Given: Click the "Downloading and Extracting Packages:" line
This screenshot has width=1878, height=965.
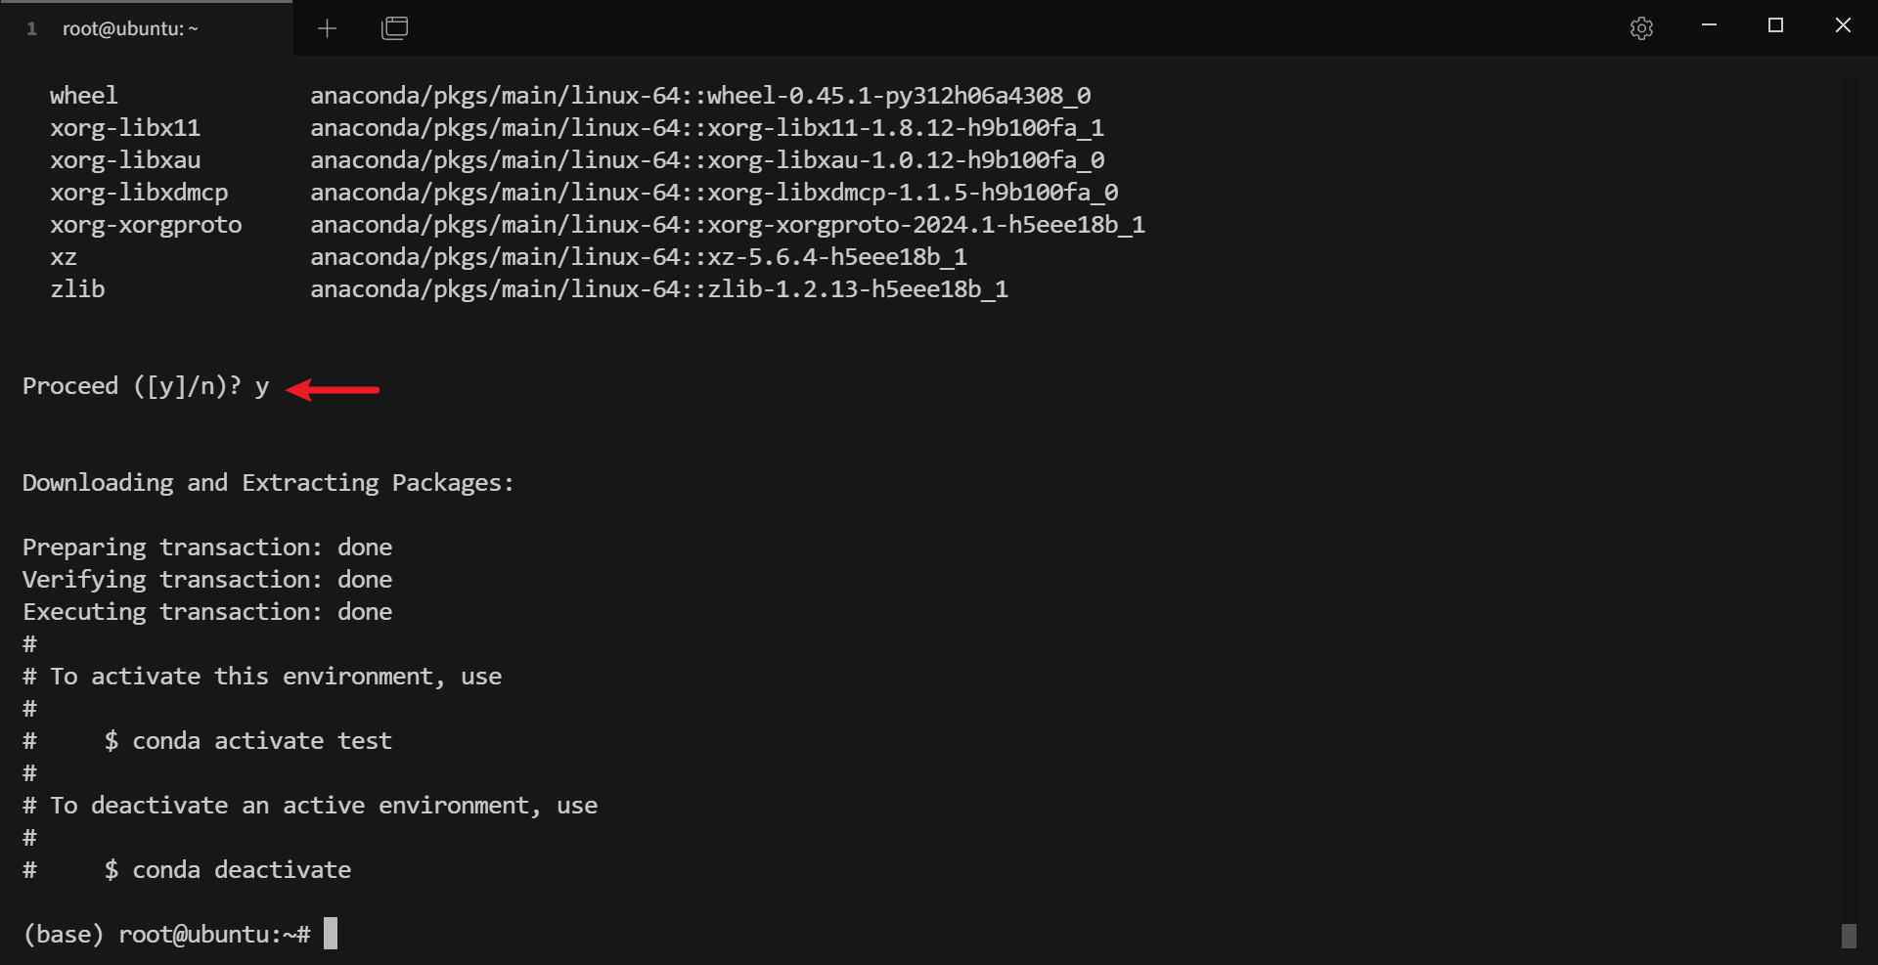Looking at the screenshot, I should (268, 483).
